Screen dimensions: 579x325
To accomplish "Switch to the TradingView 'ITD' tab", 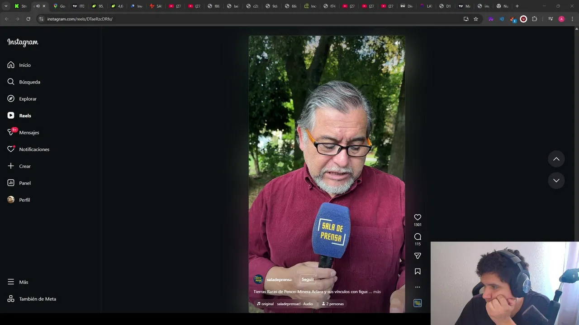I will tap(79, 6).
